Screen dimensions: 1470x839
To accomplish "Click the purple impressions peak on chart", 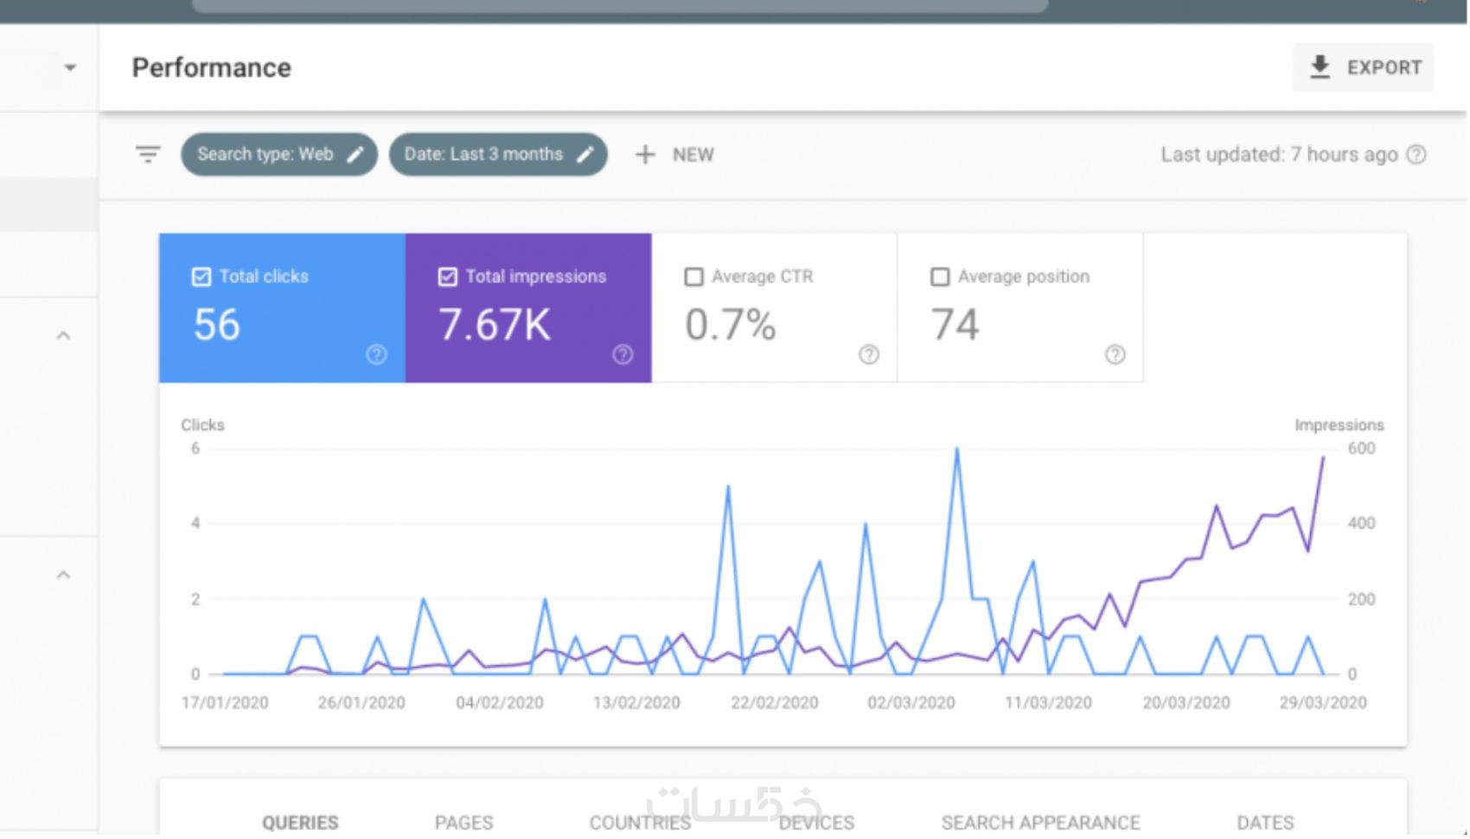I will pyautogui.click(x=1323, y=458).
